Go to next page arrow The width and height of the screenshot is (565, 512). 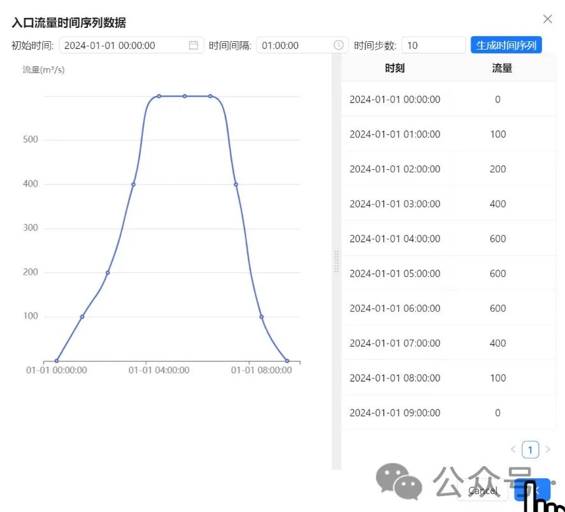click(548, 450)
